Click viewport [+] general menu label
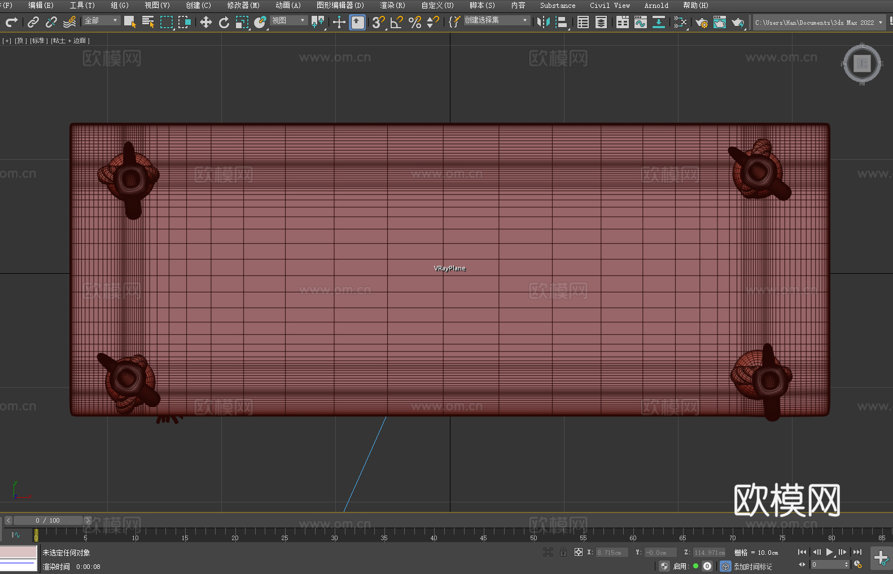893x574 pixels. pyautogui.click(x=7, y=41)
